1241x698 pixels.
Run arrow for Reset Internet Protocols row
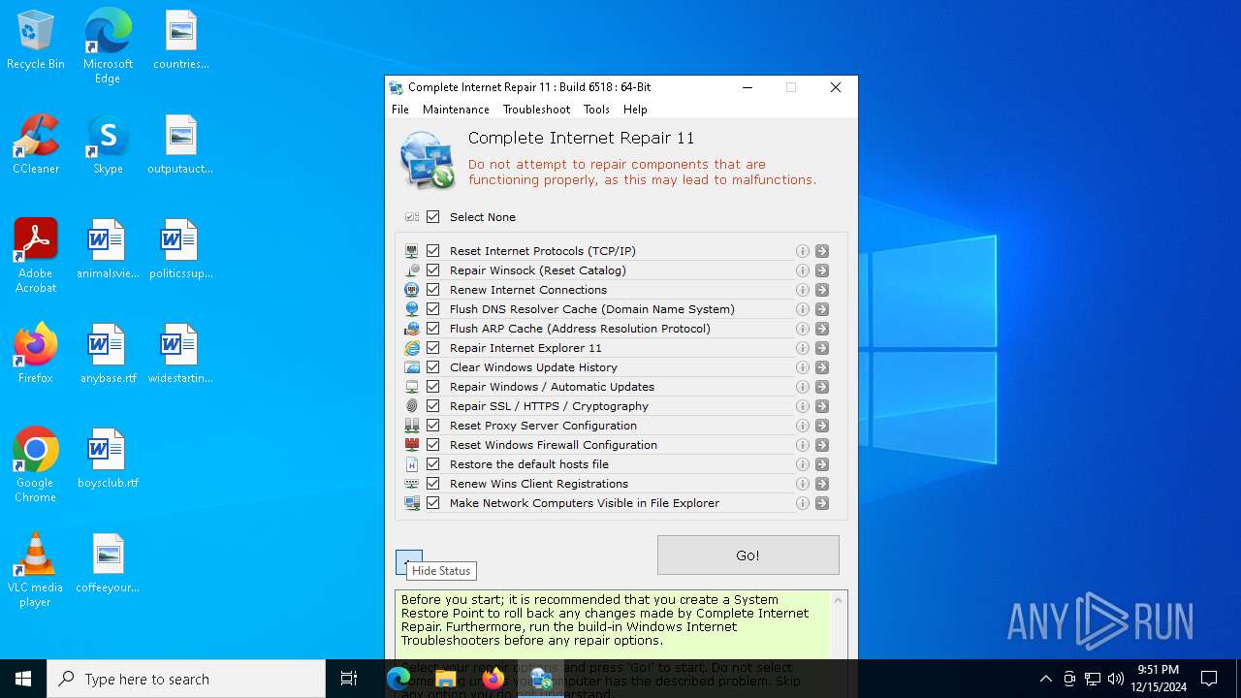click(822, 251)
